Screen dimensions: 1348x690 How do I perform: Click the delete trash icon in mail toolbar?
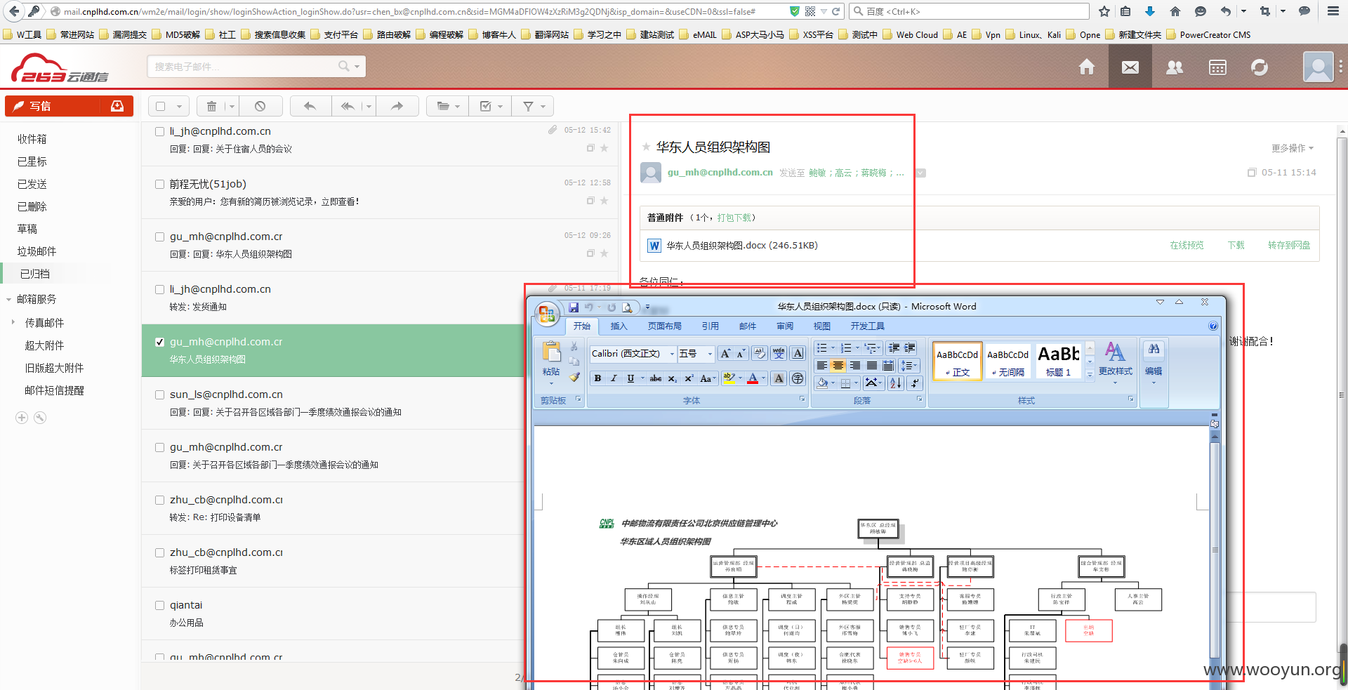click(x=211, y=106)
